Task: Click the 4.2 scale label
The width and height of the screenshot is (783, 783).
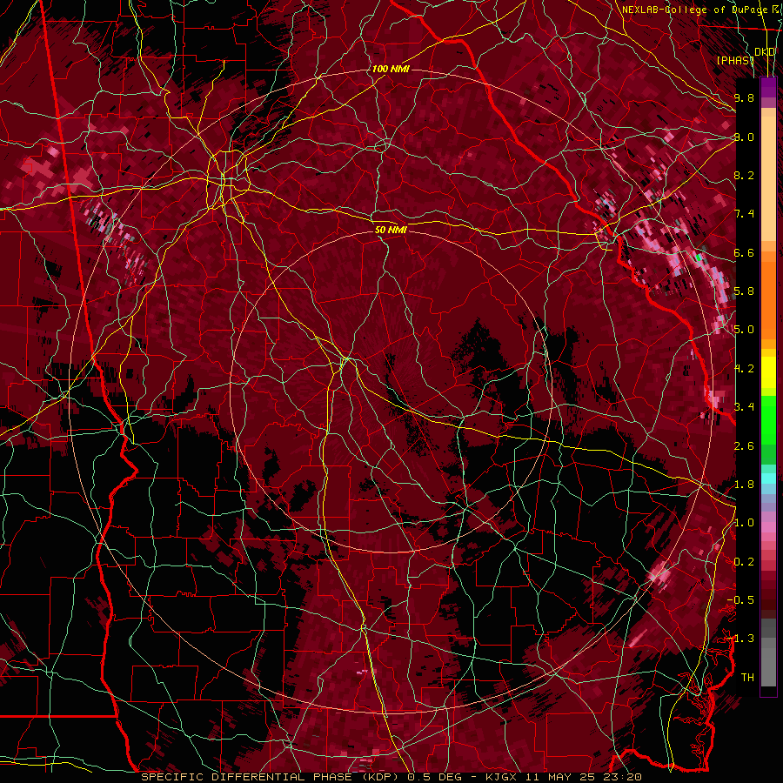Action: pos(744,369)
